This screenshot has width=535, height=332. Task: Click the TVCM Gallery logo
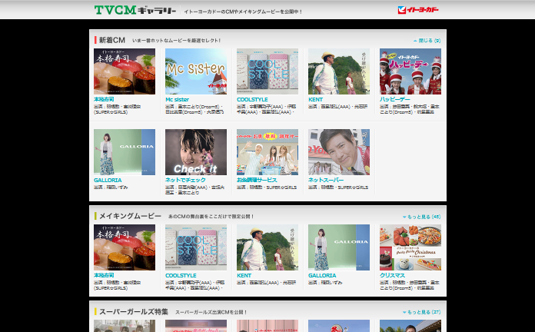point(135,10)
